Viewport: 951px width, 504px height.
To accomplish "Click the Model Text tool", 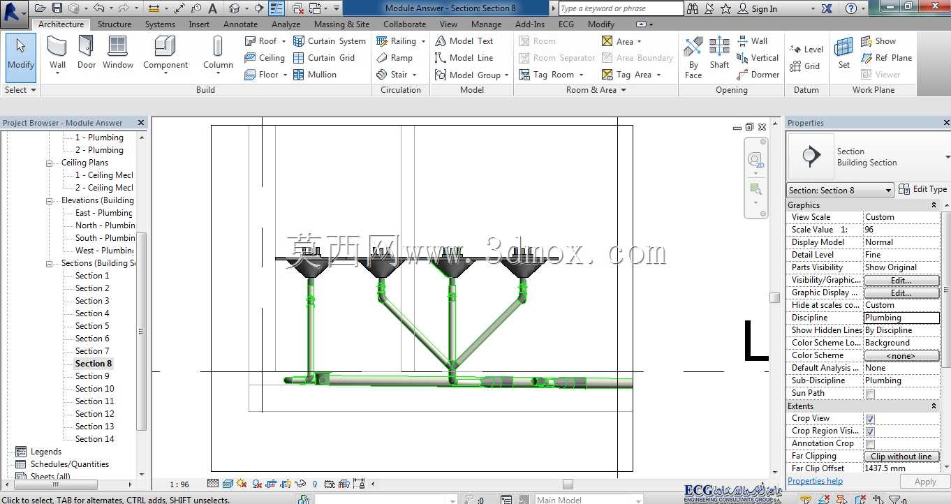I will (464, 41).
